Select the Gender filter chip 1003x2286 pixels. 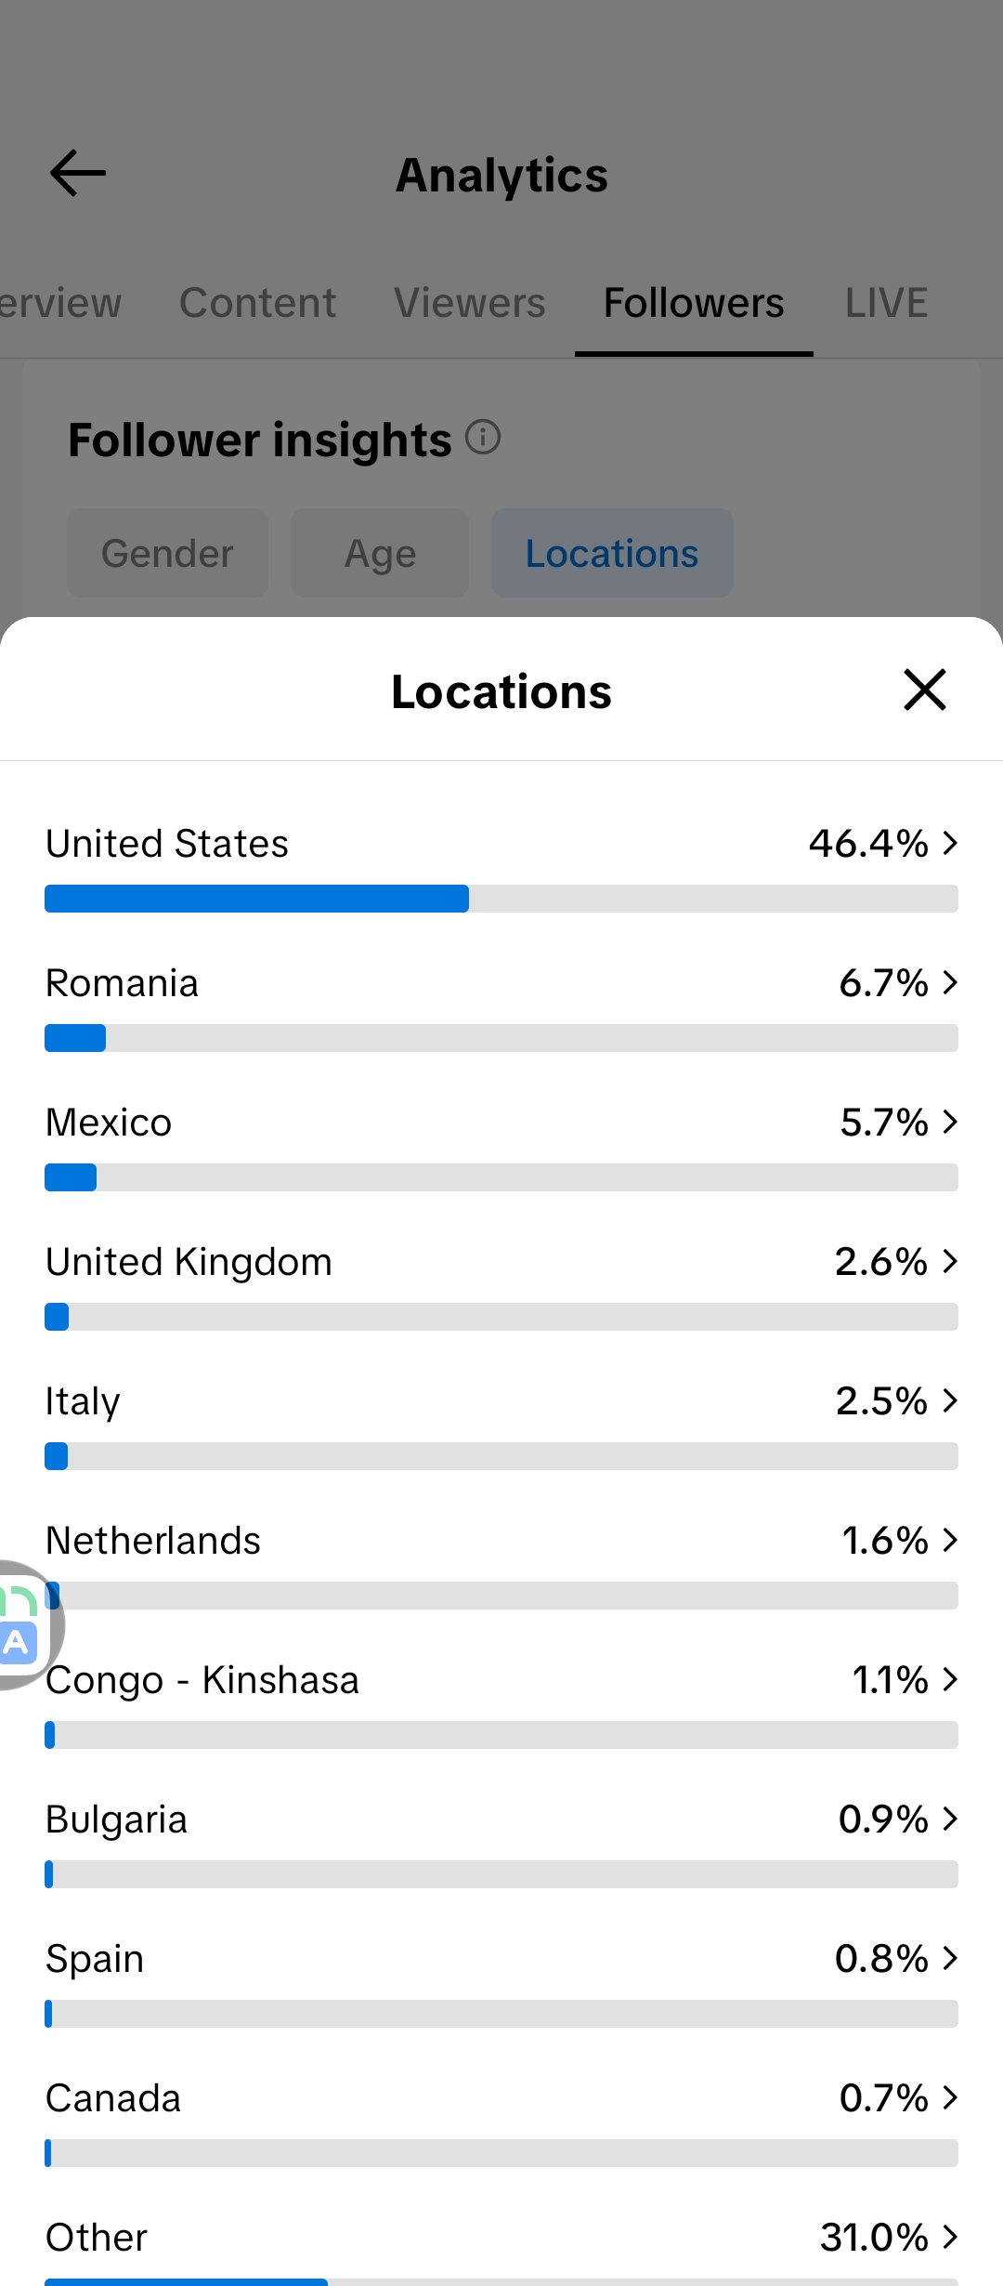(x=167, y=553)
